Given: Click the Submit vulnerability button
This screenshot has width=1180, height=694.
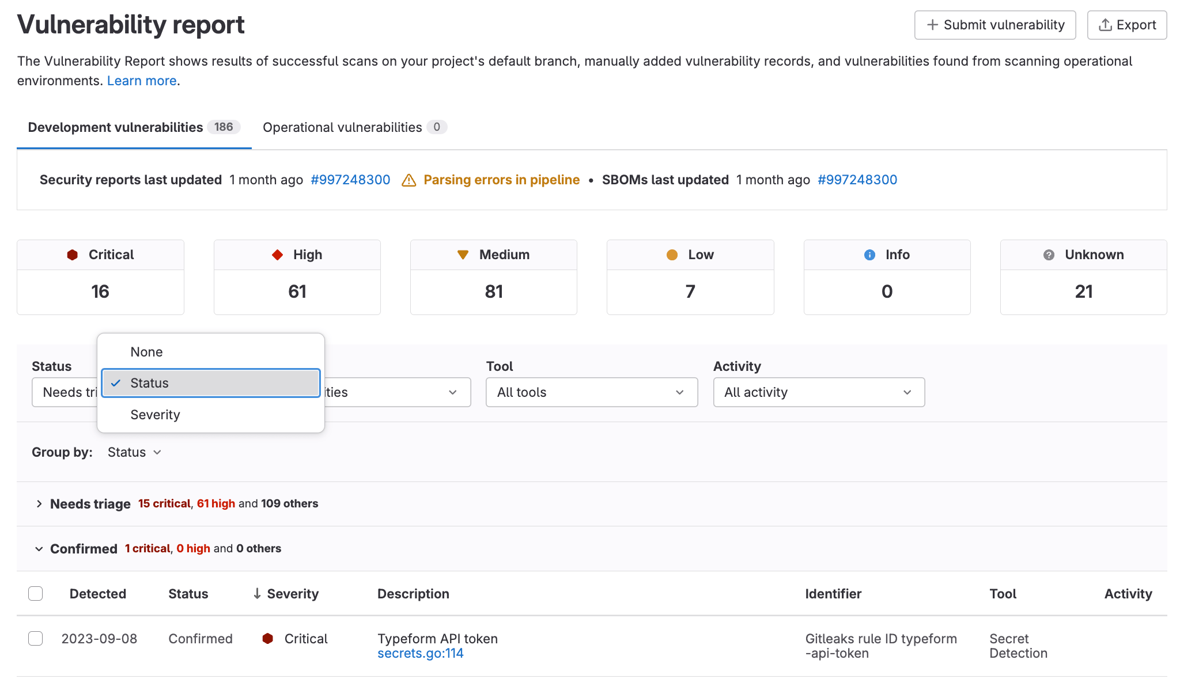Looking at the screenshot, I should (x=995, y=25).
